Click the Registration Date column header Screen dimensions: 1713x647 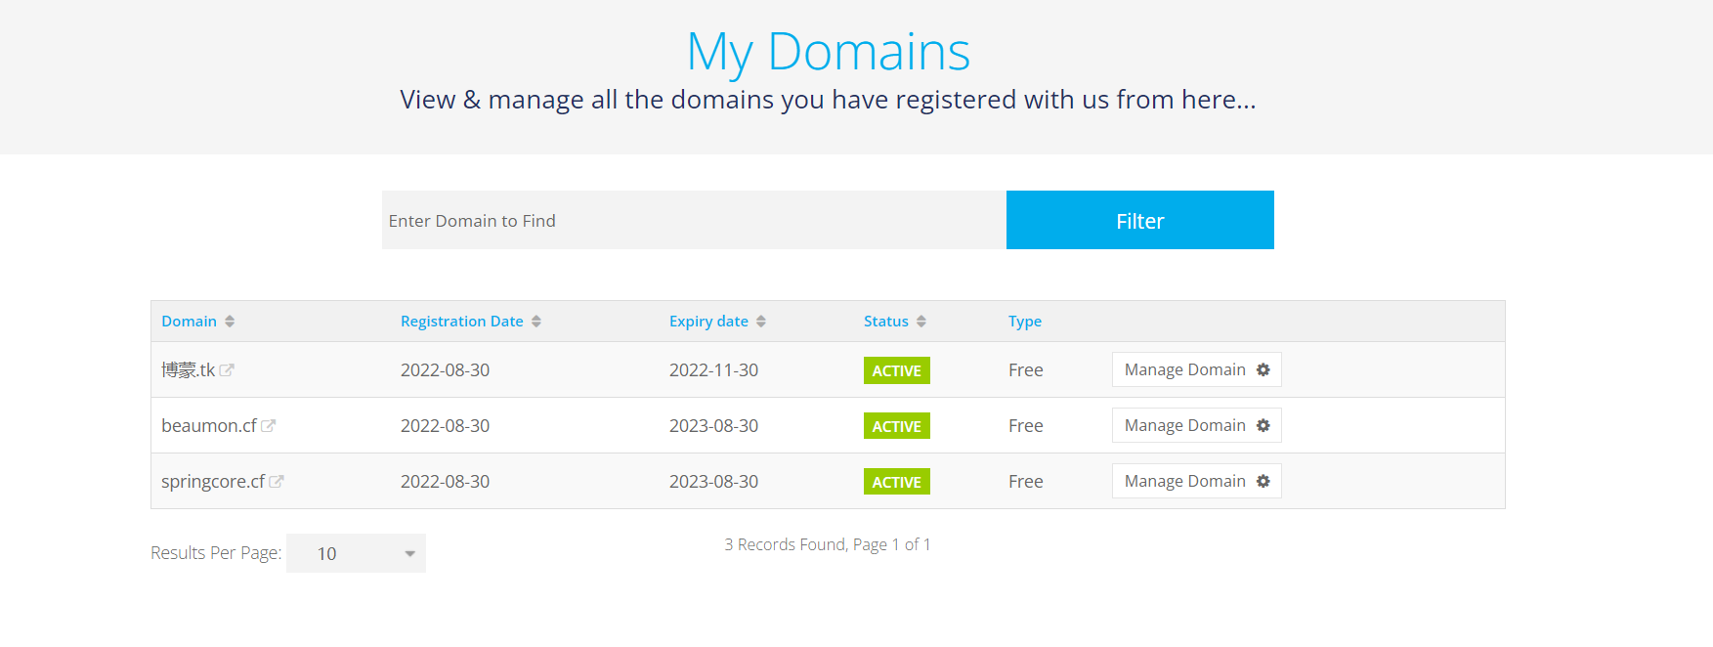(462, 322)
